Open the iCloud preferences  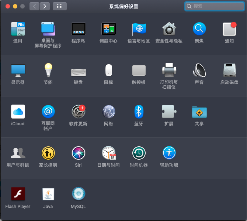[x=18, y=112]
